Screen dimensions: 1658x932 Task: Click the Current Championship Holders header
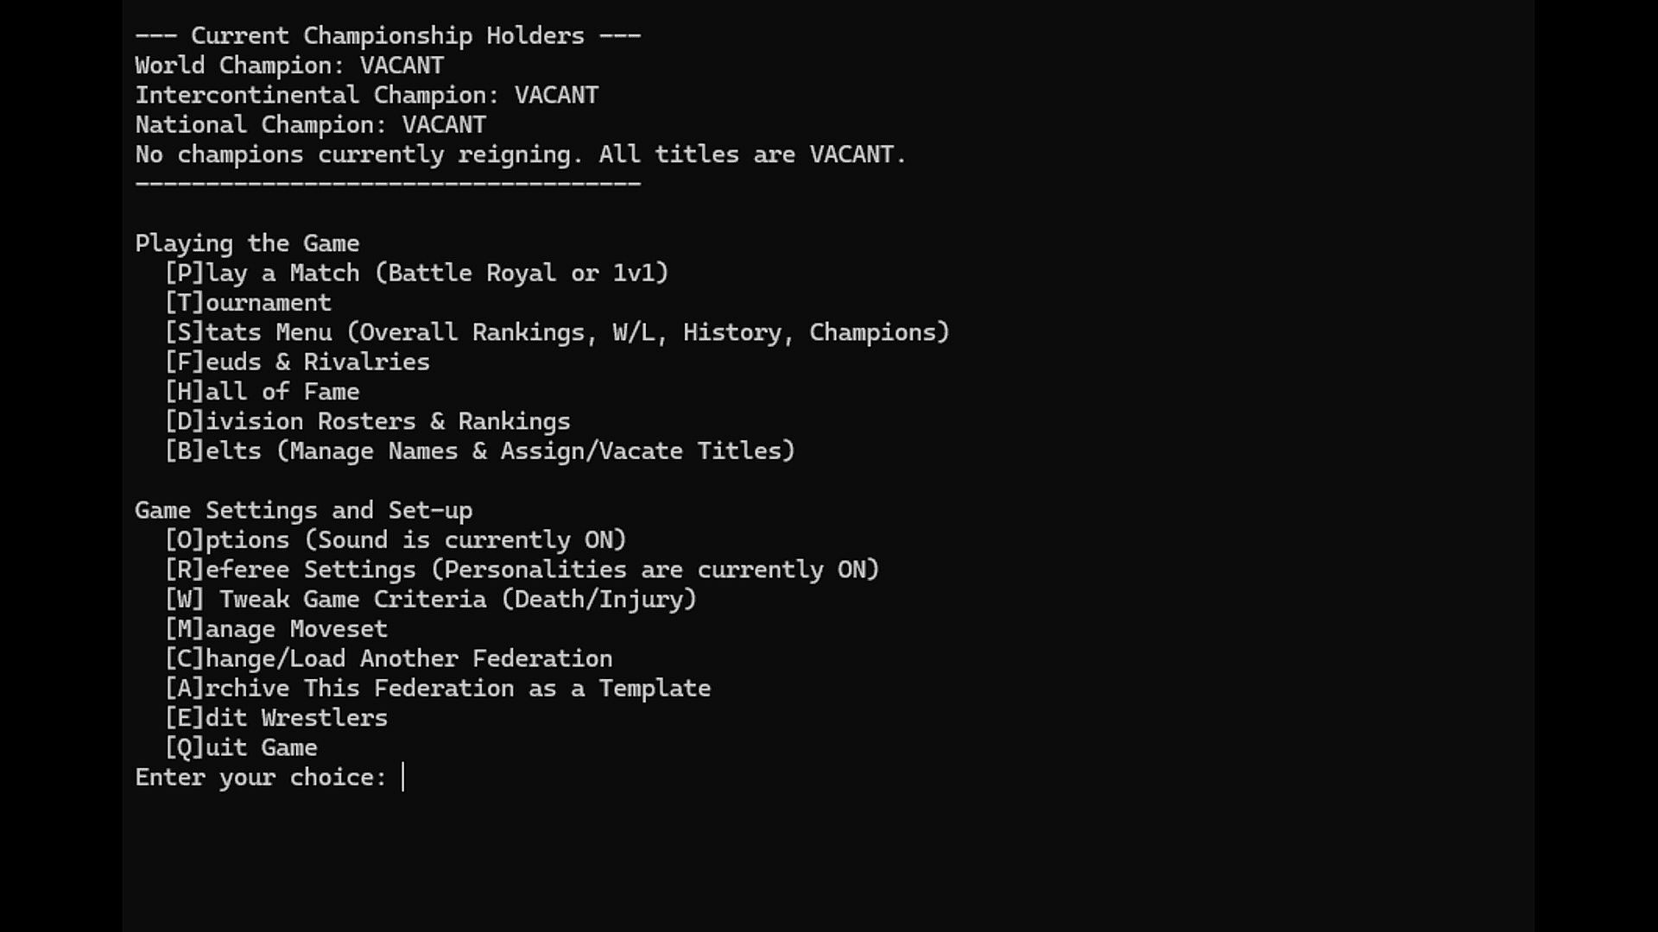pyautogui.click(x=388, y=35)
